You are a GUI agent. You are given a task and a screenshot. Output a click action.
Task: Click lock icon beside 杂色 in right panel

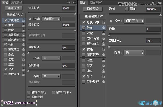point(103,60)
